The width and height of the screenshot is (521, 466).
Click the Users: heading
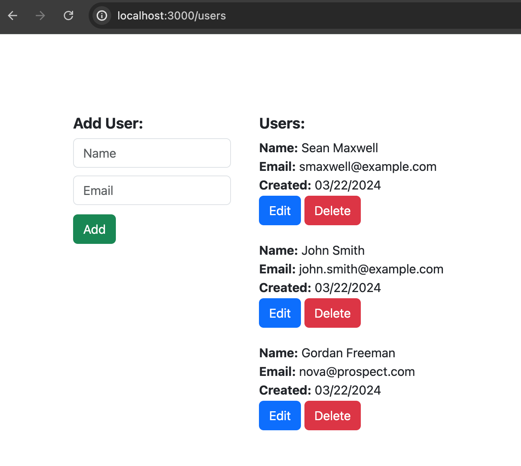(282, 123)
